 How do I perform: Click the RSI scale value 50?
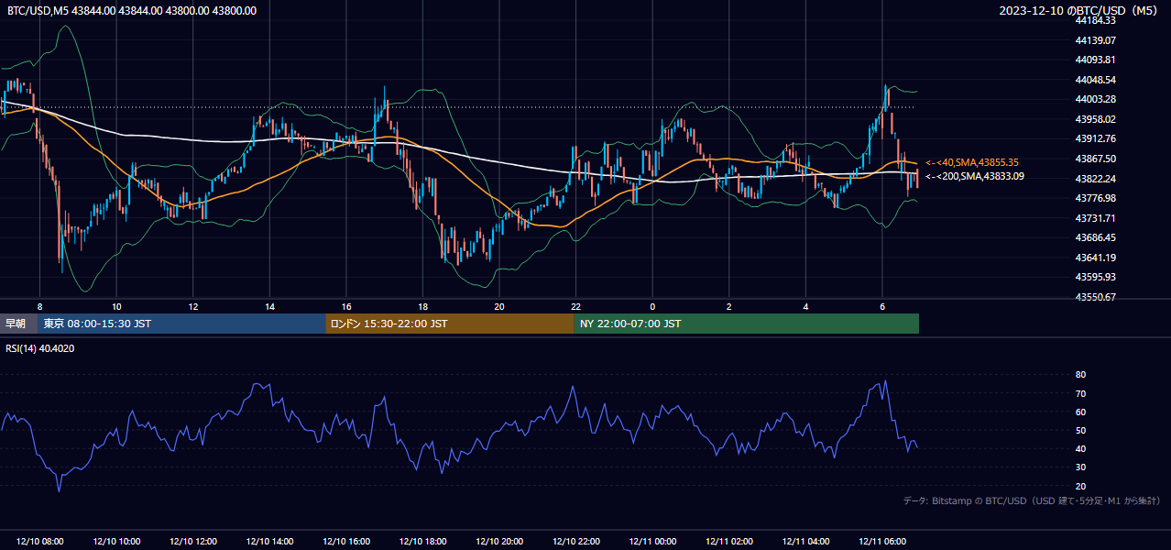(x=1080, y=430)
